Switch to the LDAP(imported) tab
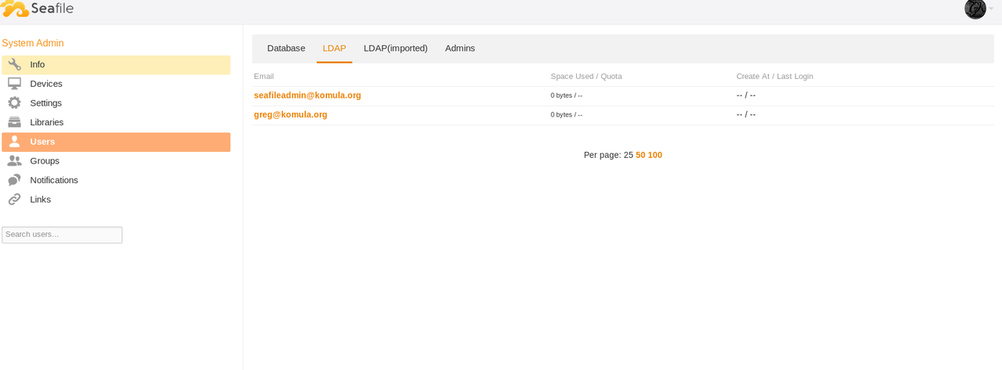 pos(395,48)
